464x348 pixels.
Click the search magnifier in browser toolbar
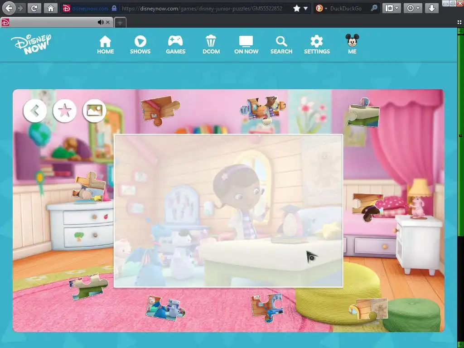coord(374,8)
